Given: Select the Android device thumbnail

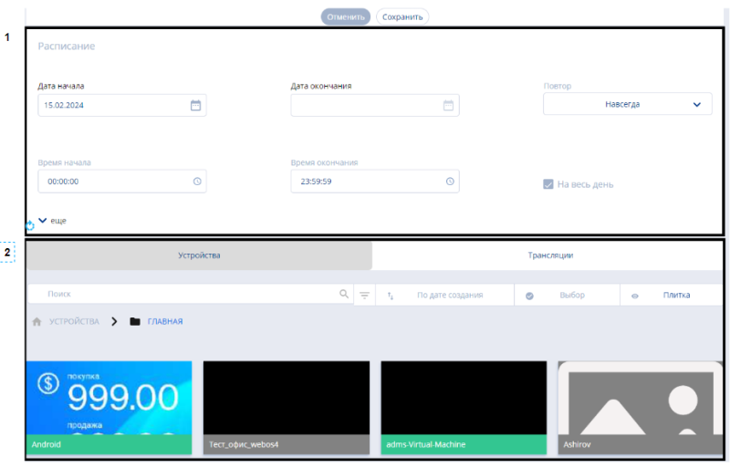Looking at the screenshot, I should (x=109, y=401).
